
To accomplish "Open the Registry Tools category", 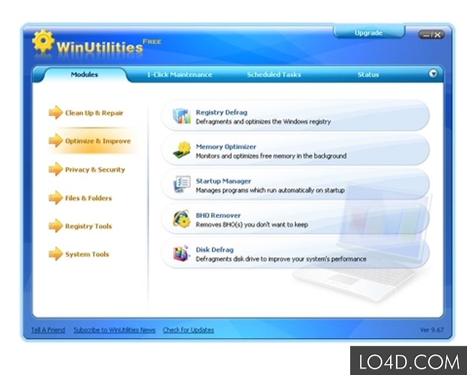I will (89, 226).
